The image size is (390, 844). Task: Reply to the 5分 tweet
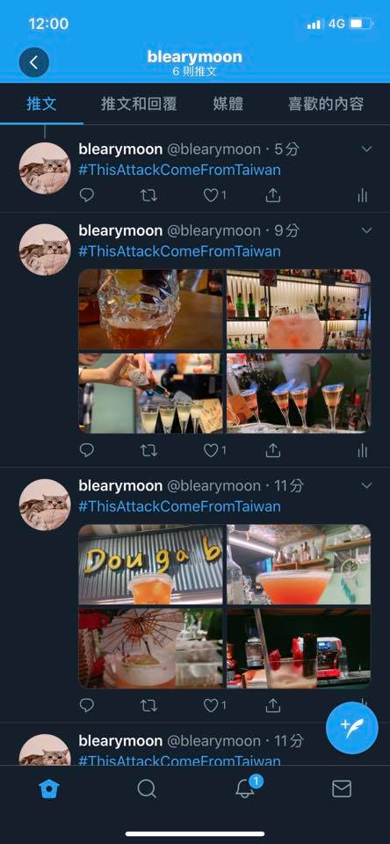click(87, 195)
